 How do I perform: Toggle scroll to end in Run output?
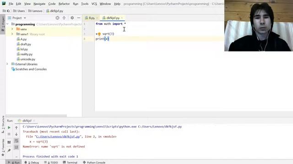coord(16,147)
